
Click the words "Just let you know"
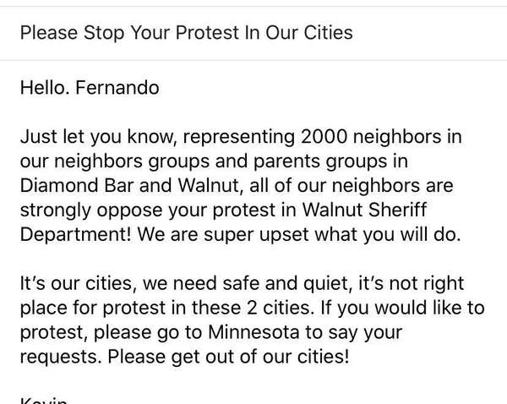(98, 137)
